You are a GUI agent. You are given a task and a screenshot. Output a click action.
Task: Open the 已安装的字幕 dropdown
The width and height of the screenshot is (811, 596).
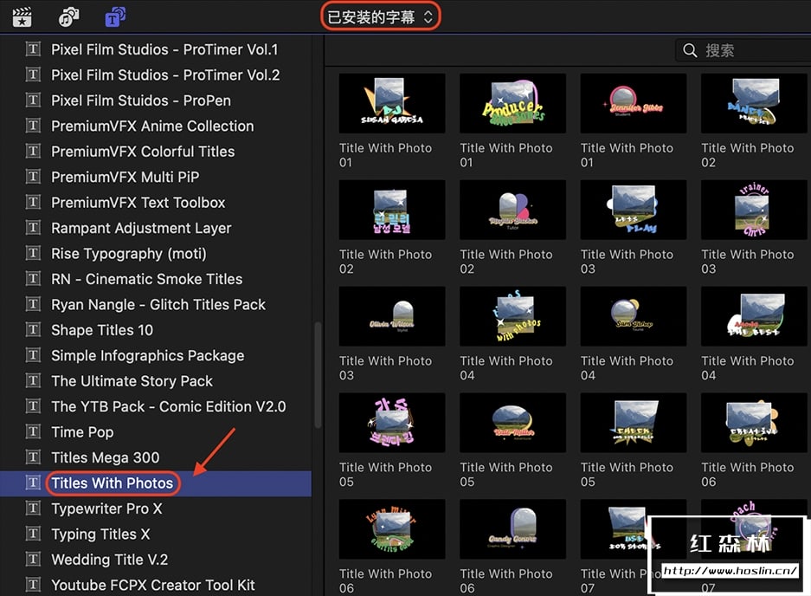(x=381, y=17)
